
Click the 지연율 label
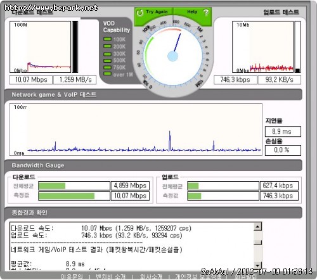point(274,121)
